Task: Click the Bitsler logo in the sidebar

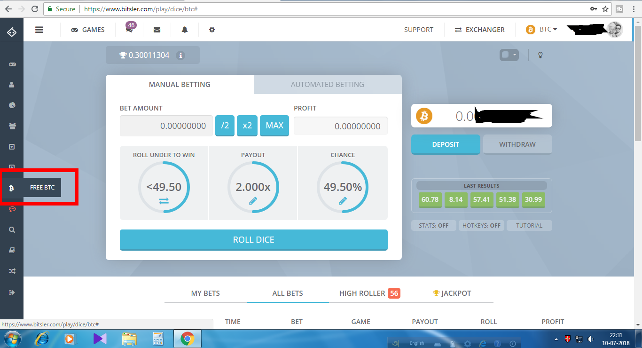Action: [12, 32]
